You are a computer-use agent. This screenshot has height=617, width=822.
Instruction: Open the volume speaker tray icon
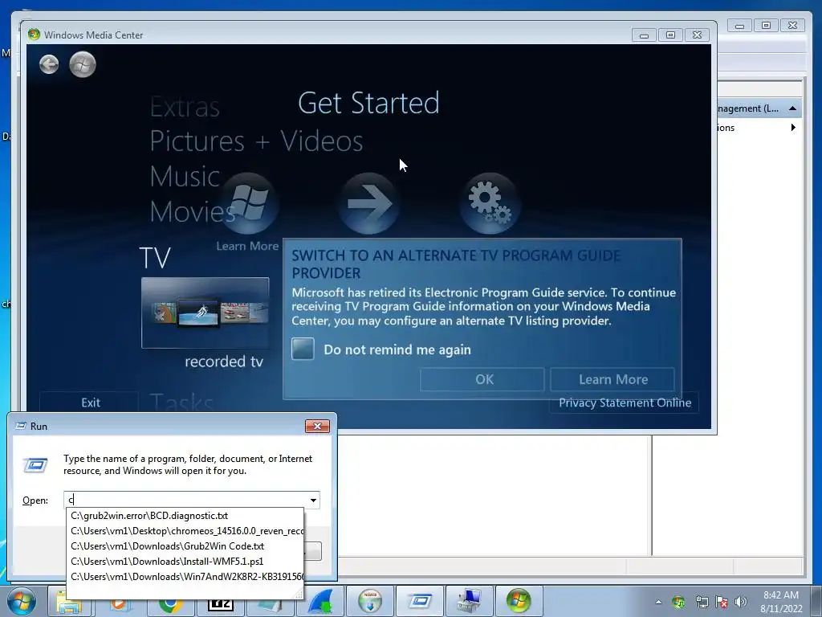pos(741,603)
